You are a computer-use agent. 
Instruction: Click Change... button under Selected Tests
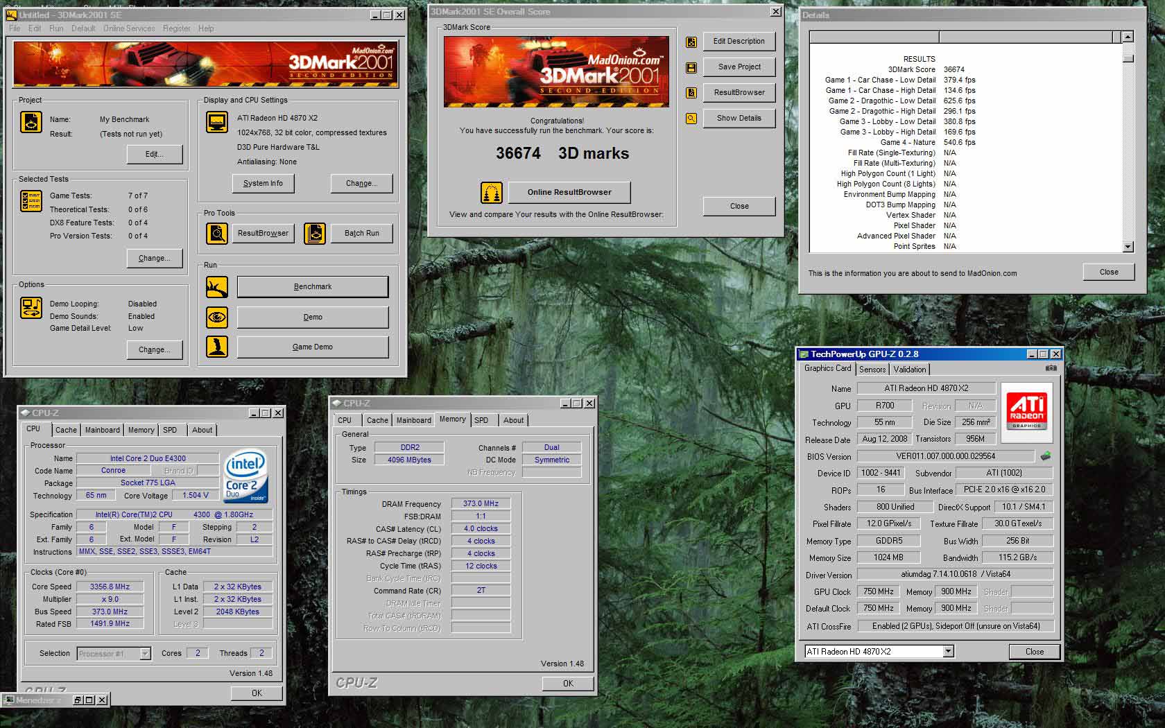coord(155,258)
